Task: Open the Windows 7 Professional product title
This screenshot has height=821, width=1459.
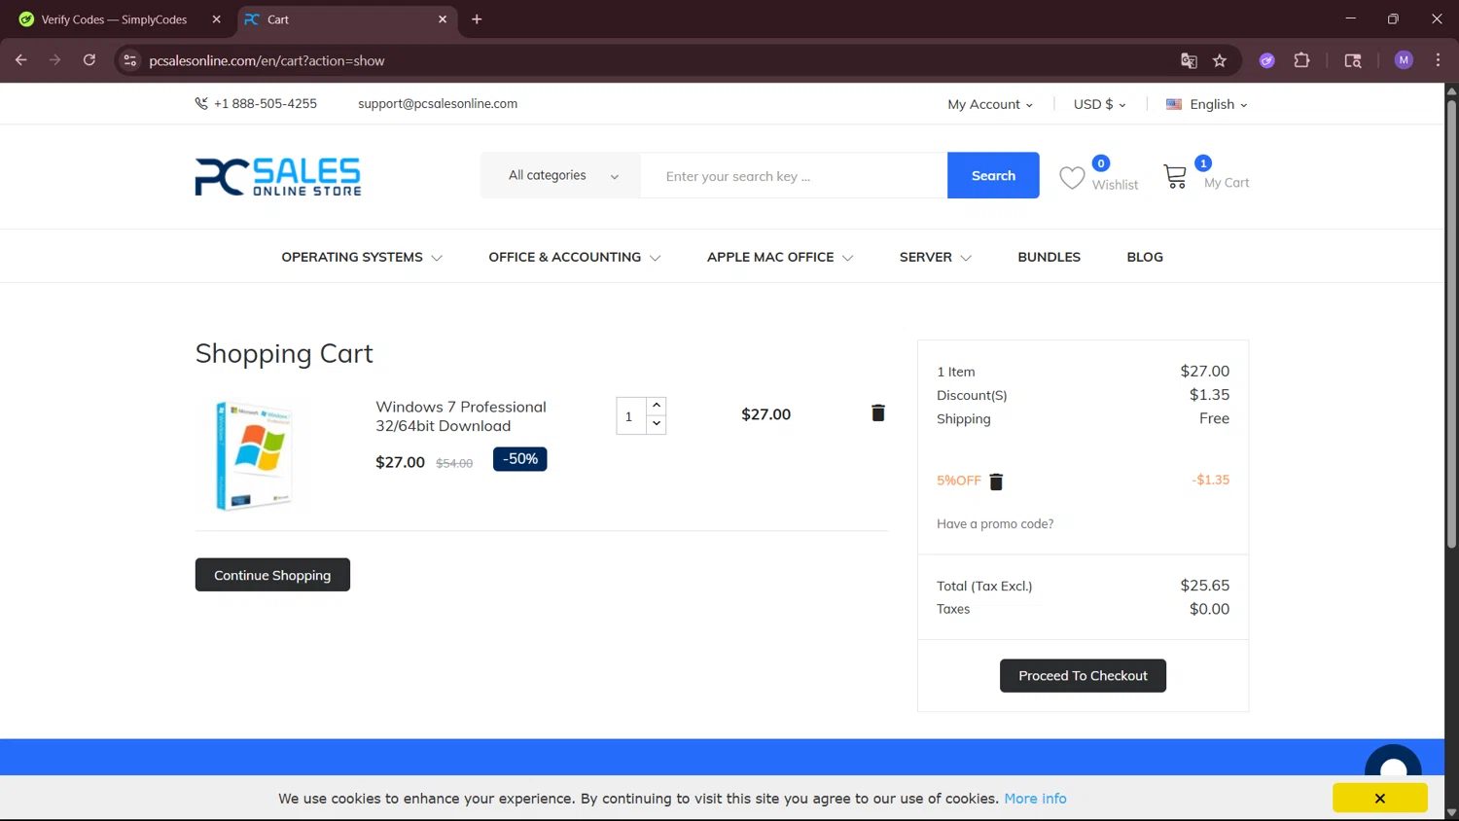Action: 461,416
